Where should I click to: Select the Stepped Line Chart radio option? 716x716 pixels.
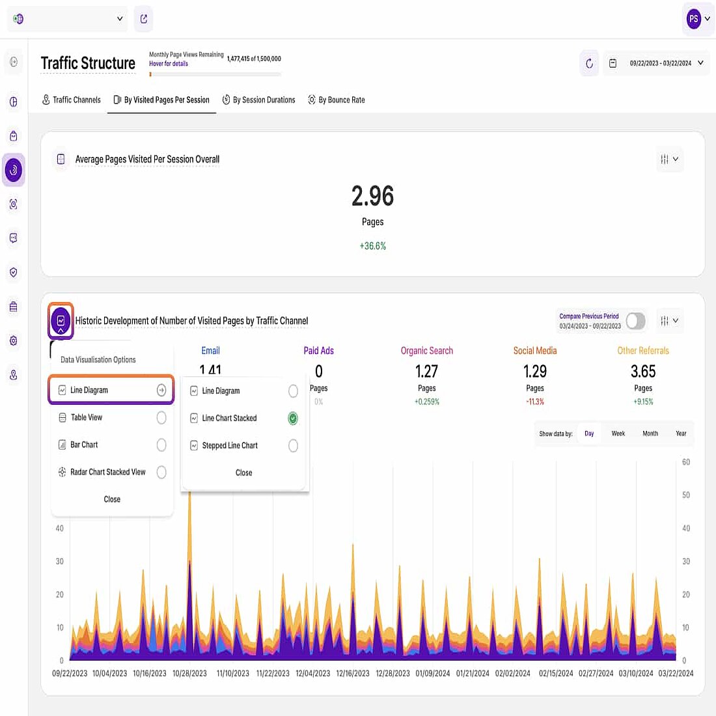[293, 446]
